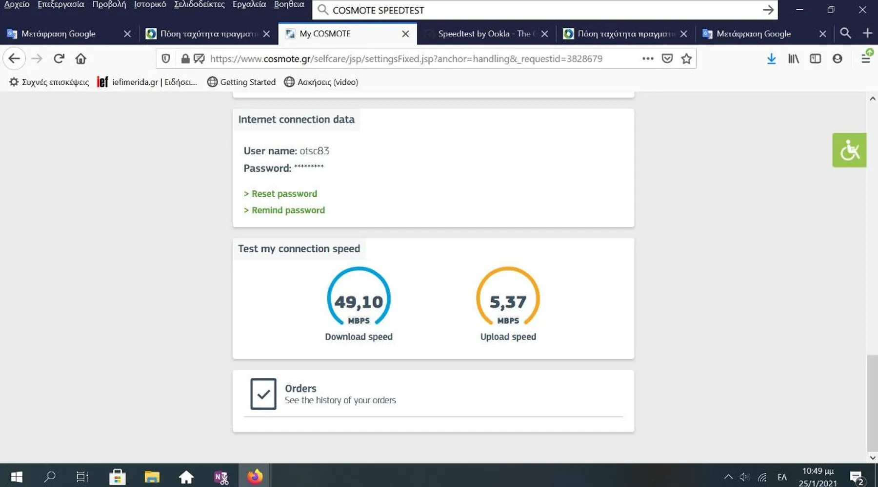Click the Firefox reload page button
Viewport: 878px width, 487px height.
click(59, 59)
